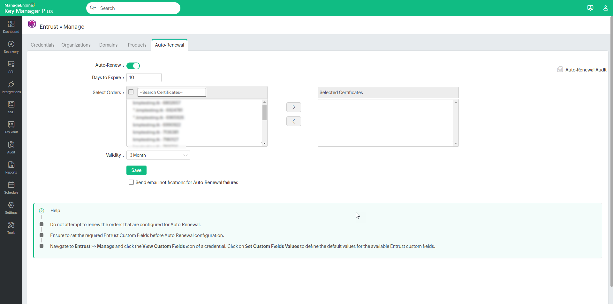Click the Days to Expire field
The image size is (613, 304).
click(144, 78)
